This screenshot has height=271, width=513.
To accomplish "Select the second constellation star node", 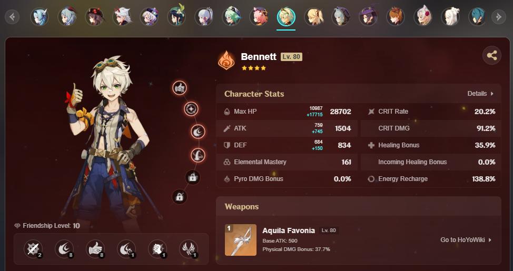I will 191,109.
